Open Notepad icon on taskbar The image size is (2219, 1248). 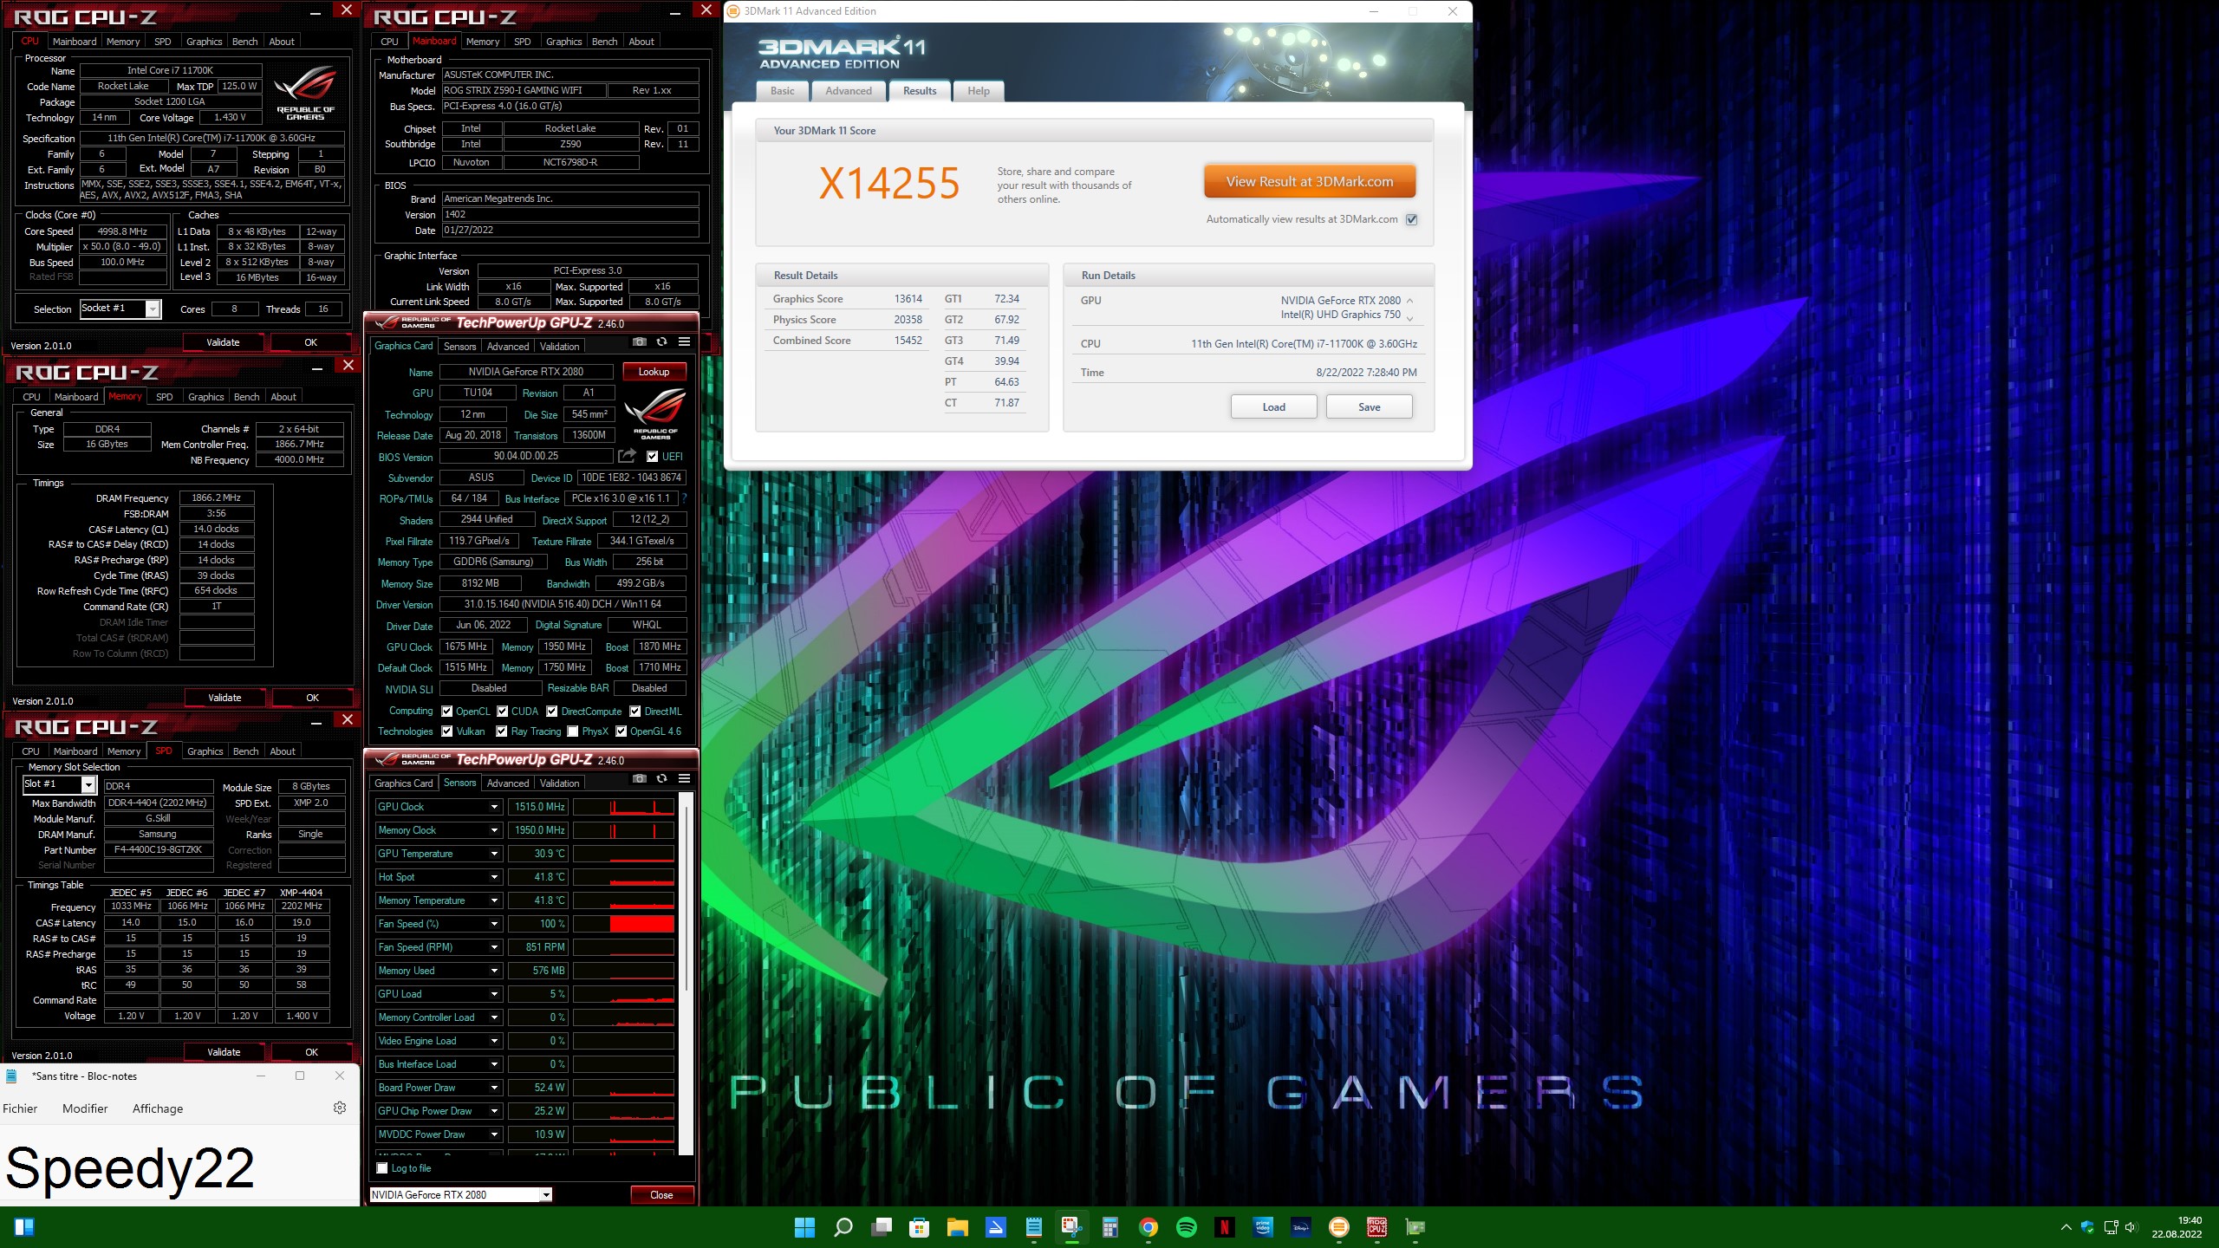(x=1033, y=1227)
